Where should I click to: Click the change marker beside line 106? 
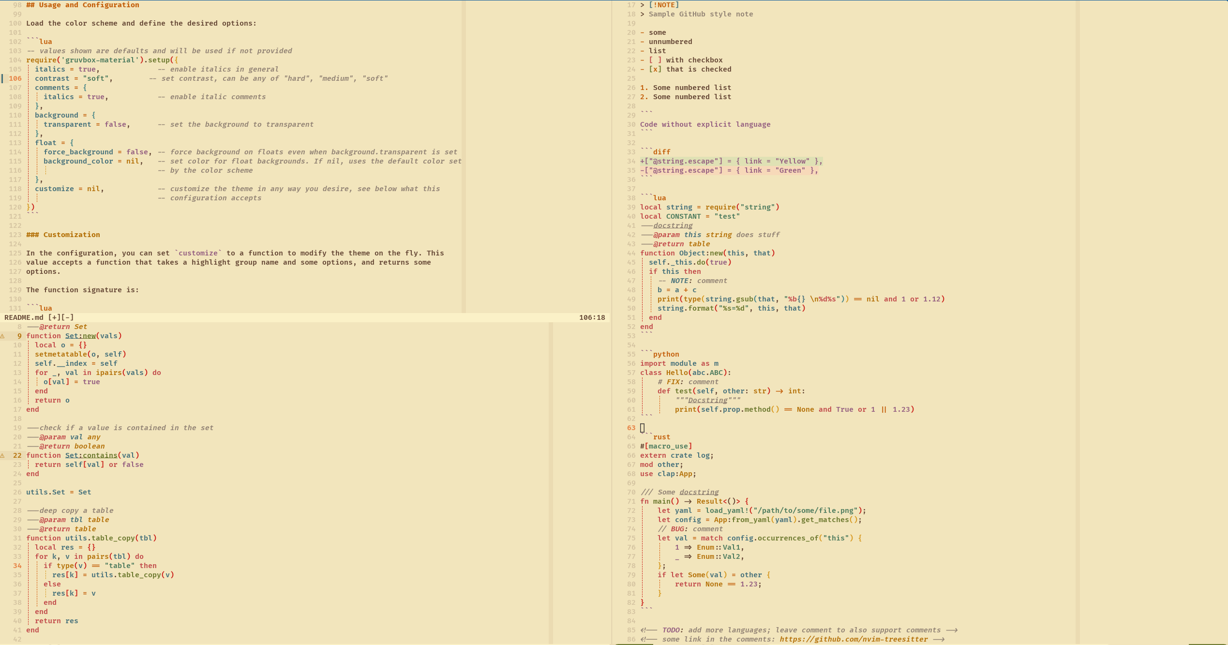click(x=2, y=78)
